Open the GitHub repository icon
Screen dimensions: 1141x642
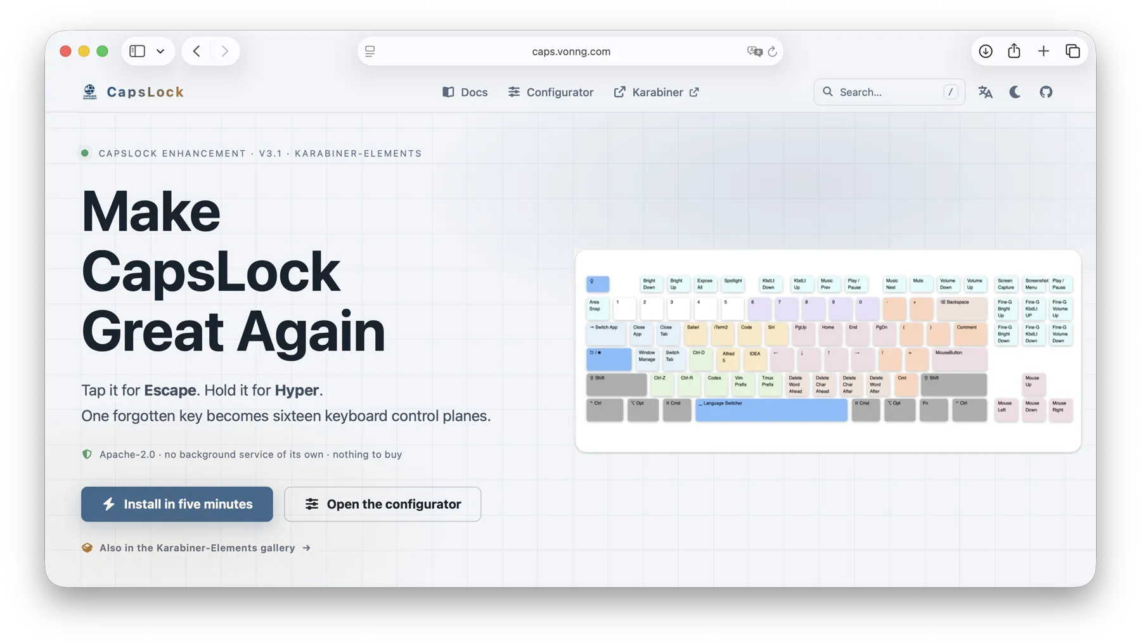1046,92
